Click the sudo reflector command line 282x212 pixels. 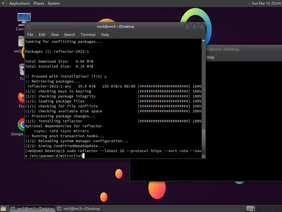113,153
